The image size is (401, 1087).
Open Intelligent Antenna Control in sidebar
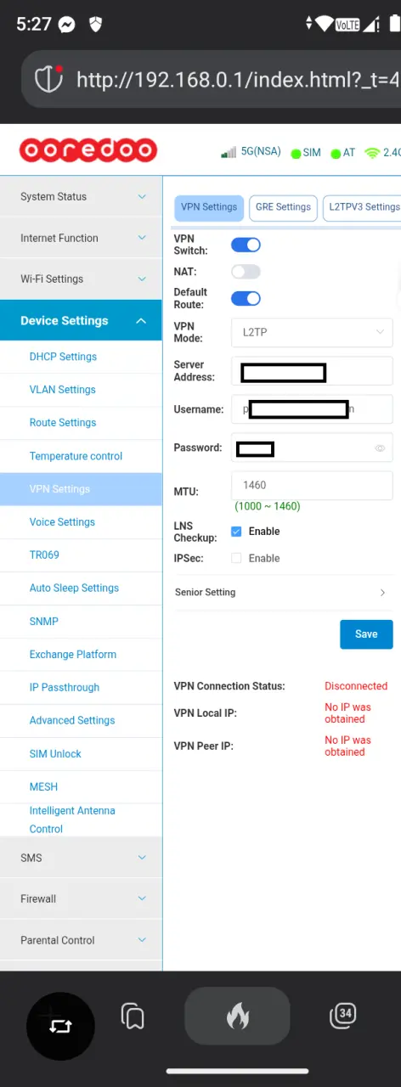pos(81,819)
